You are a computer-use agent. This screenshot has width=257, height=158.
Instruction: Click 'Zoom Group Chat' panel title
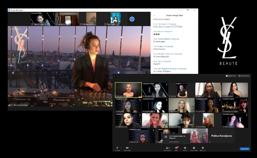(x=174, y=15)
